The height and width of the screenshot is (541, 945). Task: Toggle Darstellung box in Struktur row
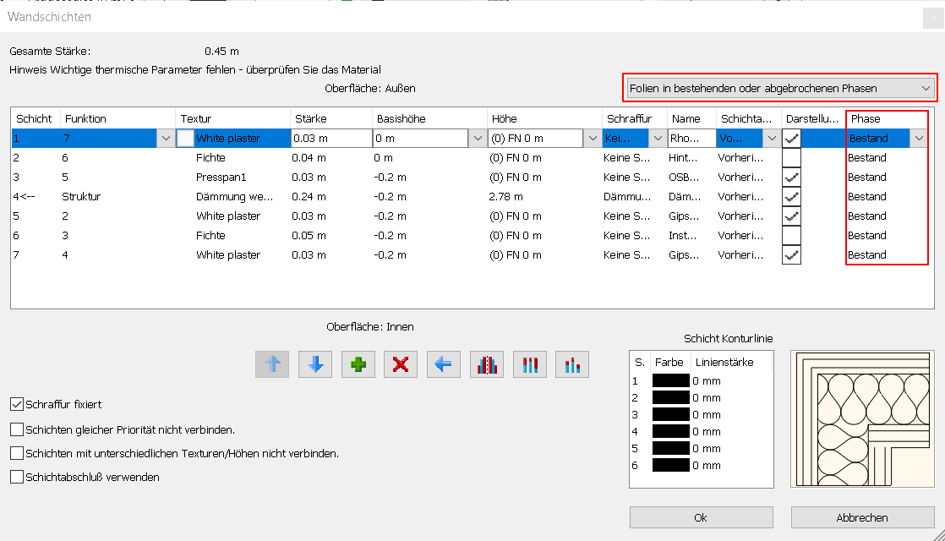point(791,196)
